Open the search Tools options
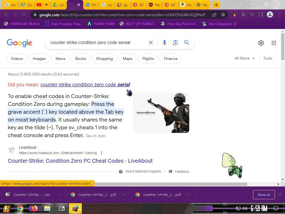The image size is (285, 214). (x=268, y=59)
